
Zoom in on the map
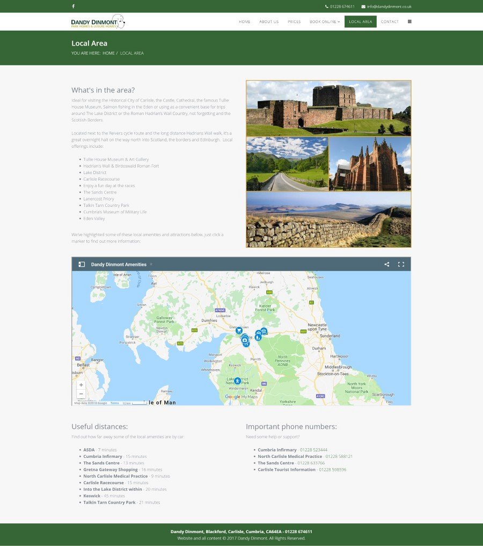(x=81, y=385)
